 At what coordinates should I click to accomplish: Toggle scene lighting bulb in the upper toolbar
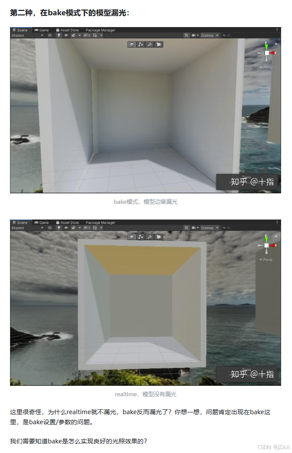(x=59, y=35)
